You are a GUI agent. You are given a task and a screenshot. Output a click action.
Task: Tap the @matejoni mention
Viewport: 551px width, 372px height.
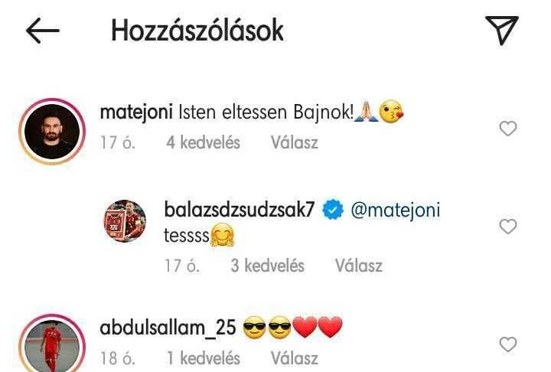(x=396, y=210)
